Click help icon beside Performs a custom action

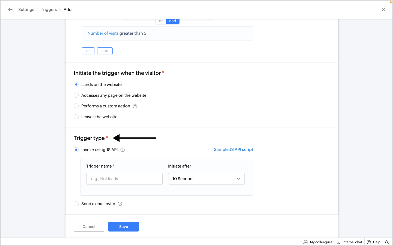click(135, 106)
